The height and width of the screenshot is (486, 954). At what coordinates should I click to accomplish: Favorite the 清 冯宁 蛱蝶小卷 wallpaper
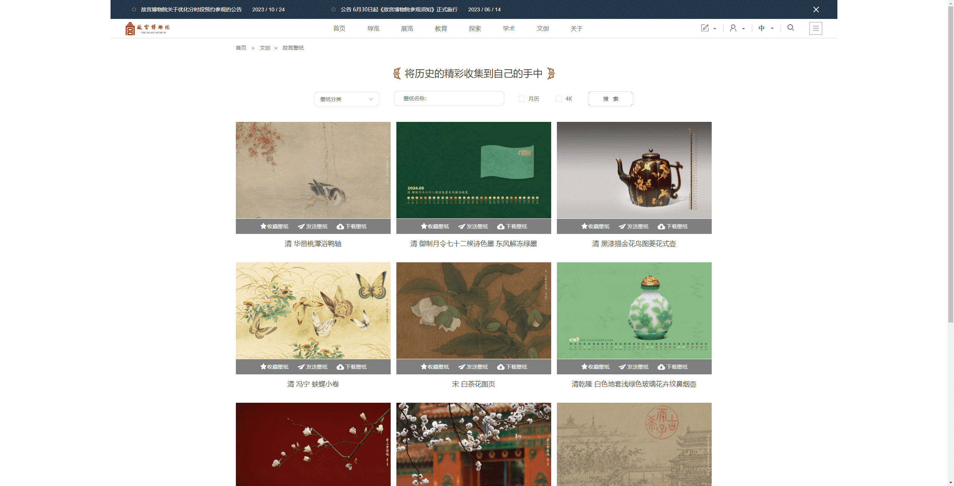click(274, 367)
